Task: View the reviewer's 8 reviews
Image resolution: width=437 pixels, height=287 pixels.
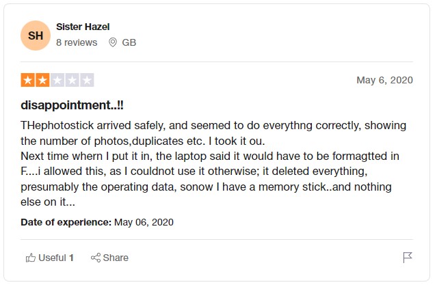Action: pyautogui.click(x=77, y=42)
